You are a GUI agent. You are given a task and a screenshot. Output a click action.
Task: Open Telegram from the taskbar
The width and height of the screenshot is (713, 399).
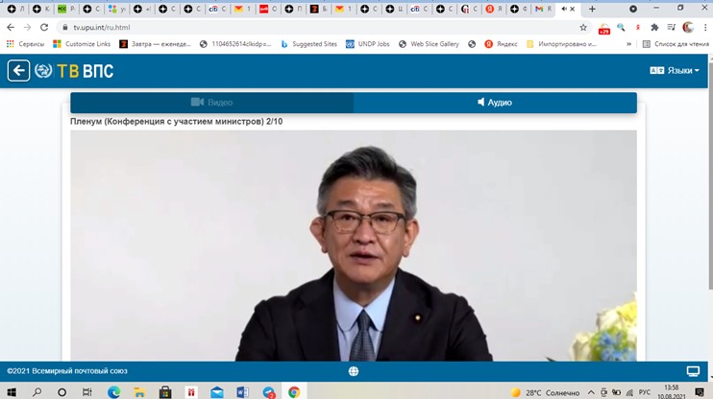point(269,392)
